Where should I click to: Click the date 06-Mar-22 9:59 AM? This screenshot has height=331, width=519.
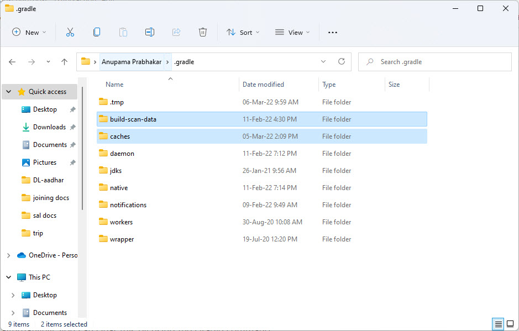pos(270,102)
